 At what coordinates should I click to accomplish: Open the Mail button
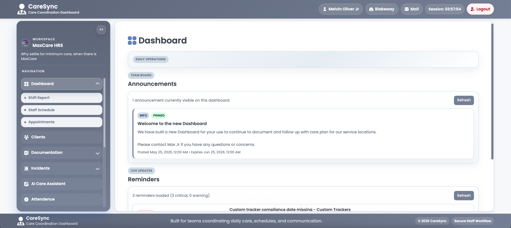coord(412,9)
